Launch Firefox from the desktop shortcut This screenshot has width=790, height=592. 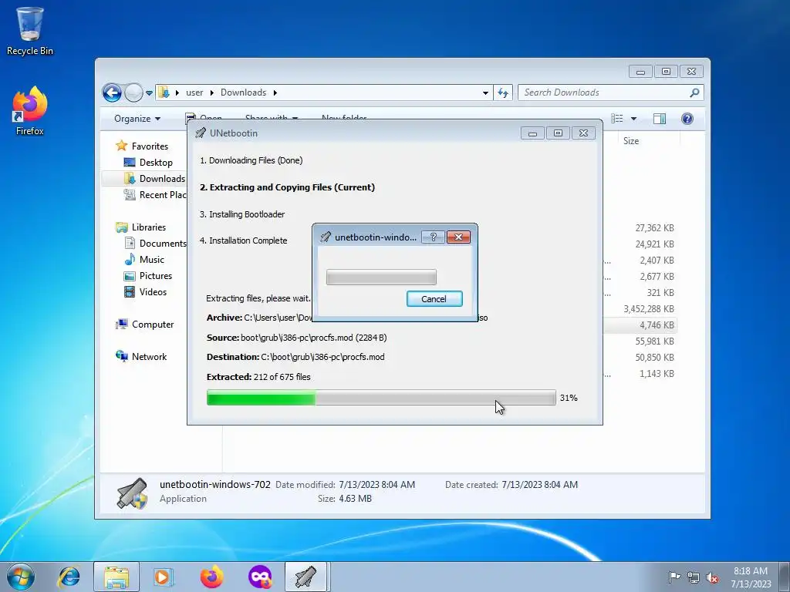[x=30, y=111]
